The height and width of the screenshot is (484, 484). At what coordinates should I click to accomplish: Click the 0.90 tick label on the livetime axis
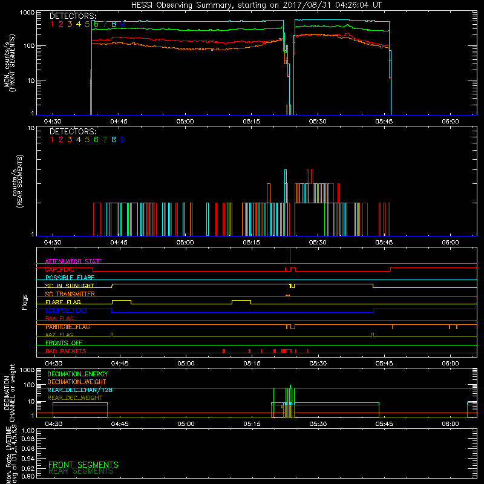[28, 476]
